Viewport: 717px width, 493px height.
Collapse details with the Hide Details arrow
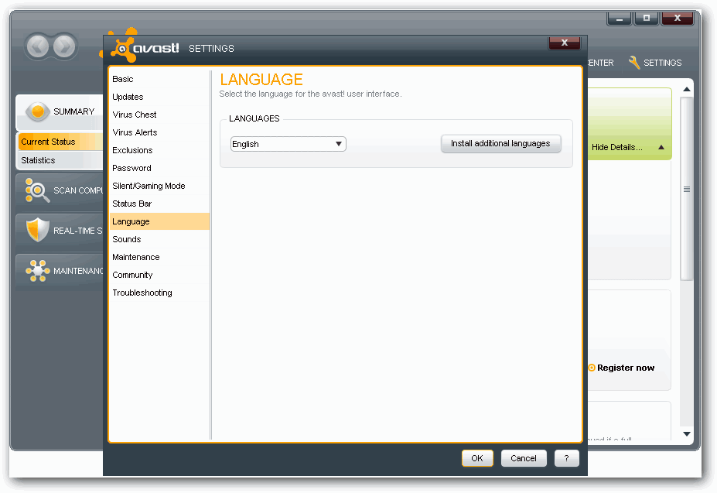click(x=661, y=147)
